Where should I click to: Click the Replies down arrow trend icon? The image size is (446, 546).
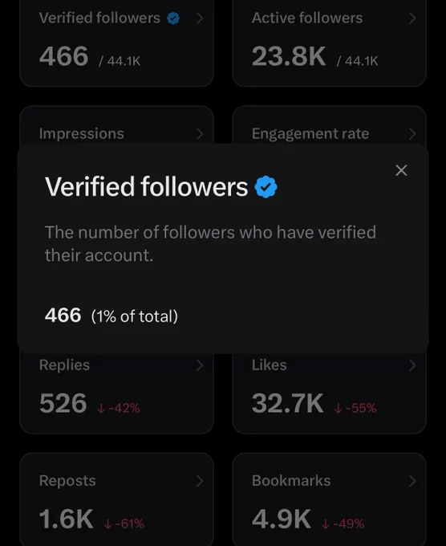click(101, 408)
